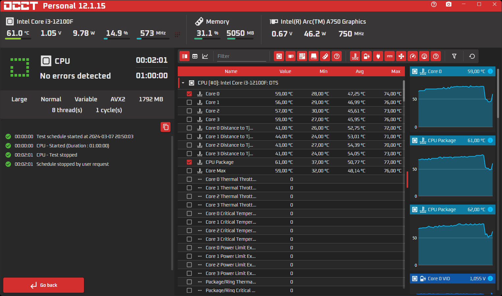Click the 'Schedule stopped by user request' log entry
Screen dimensions: 502x296
[x=72, y=164]
